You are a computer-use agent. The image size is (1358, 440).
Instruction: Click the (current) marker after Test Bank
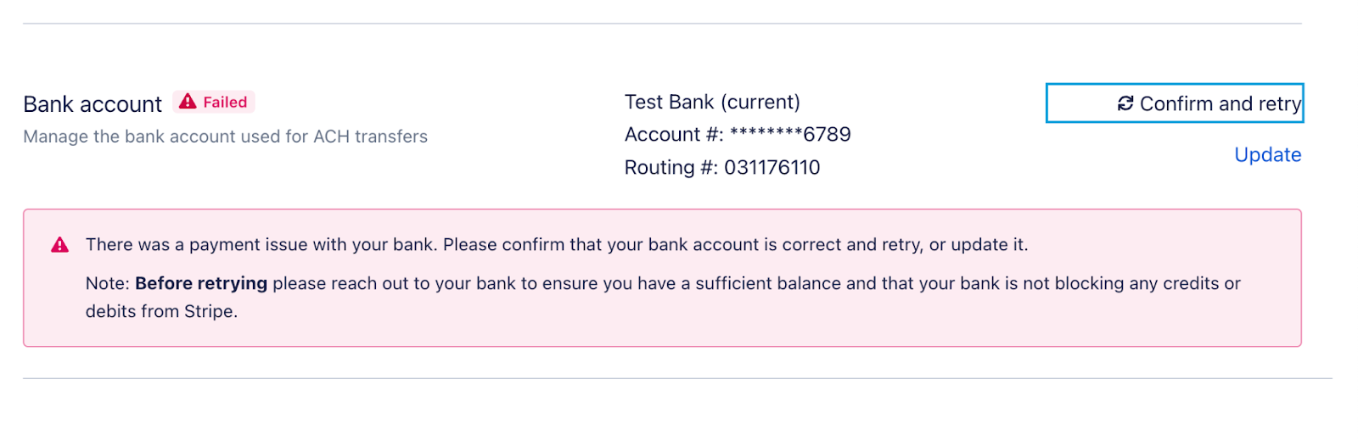pyautogui.click(x=760, y=102)
